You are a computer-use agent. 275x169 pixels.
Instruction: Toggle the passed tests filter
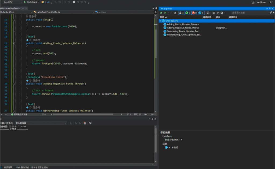click(x=188, y=13)
